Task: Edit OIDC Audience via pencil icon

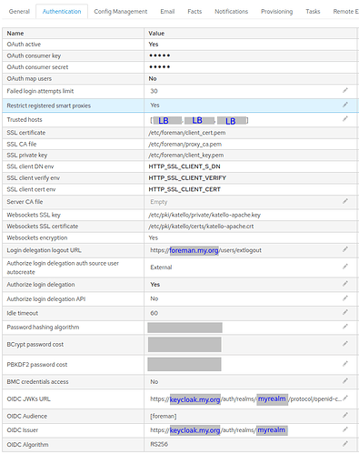Action: 345,415
